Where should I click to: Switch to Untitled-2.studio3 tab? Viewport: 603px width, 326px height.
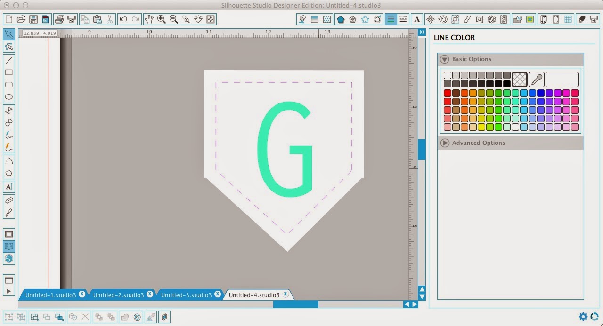(118, 295)
